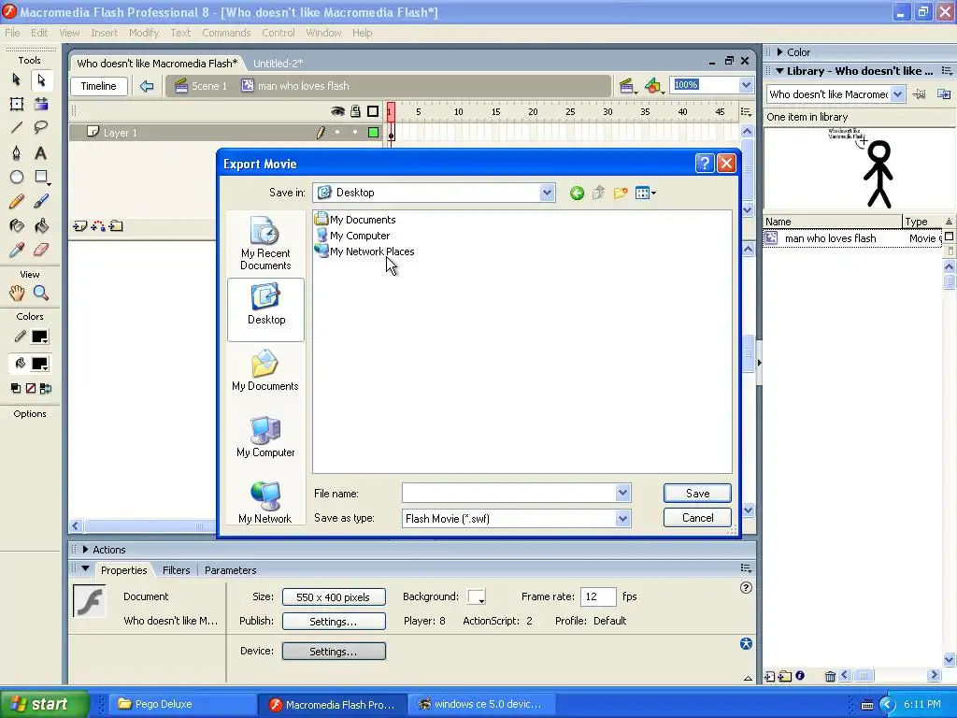Open the Save as type dropdown
This screenshot has height=718, width=957.
(x=622, y=518)
